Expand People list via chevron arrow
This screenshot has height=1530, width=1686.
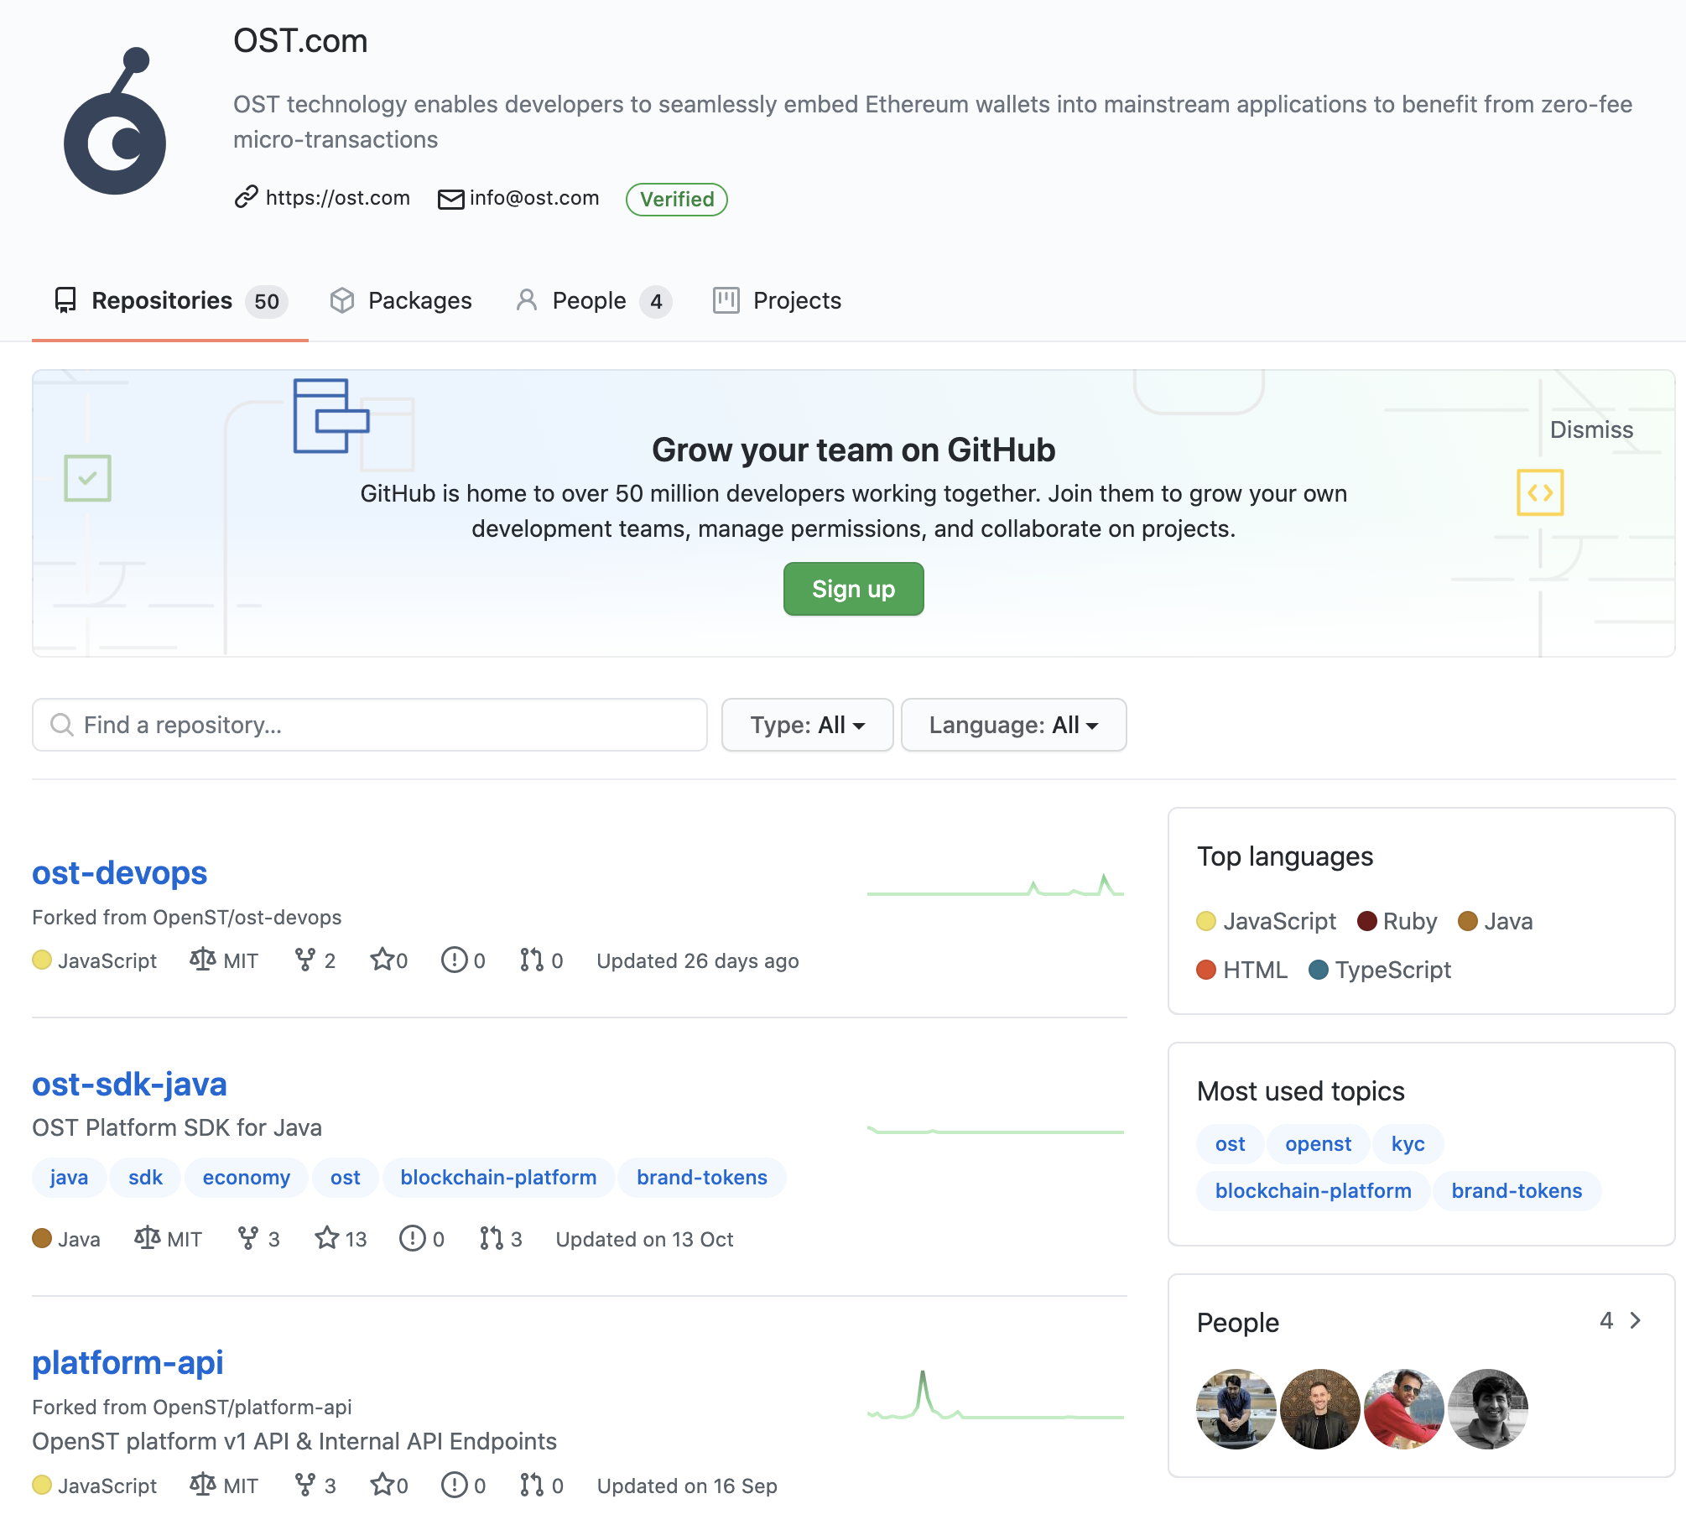(1635, 1321)
